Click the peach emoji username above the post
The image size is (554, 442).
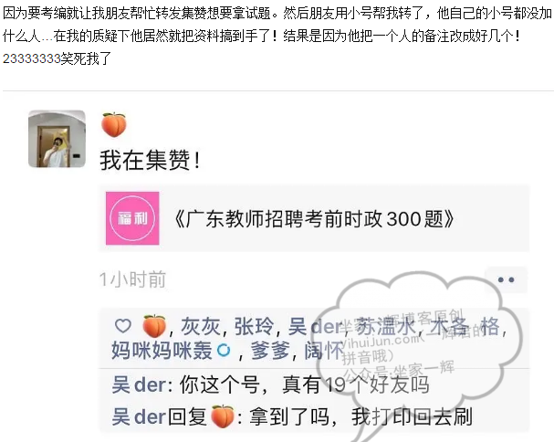coord(114,124)
